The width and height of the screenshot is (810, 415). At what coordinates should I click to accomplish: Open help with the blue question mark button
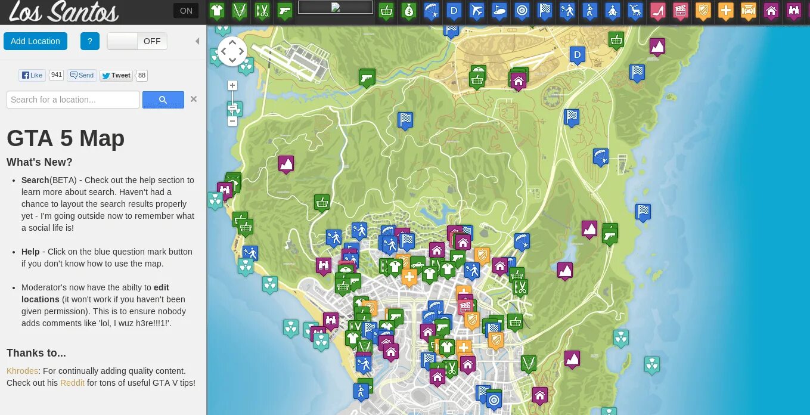point(90,41)
